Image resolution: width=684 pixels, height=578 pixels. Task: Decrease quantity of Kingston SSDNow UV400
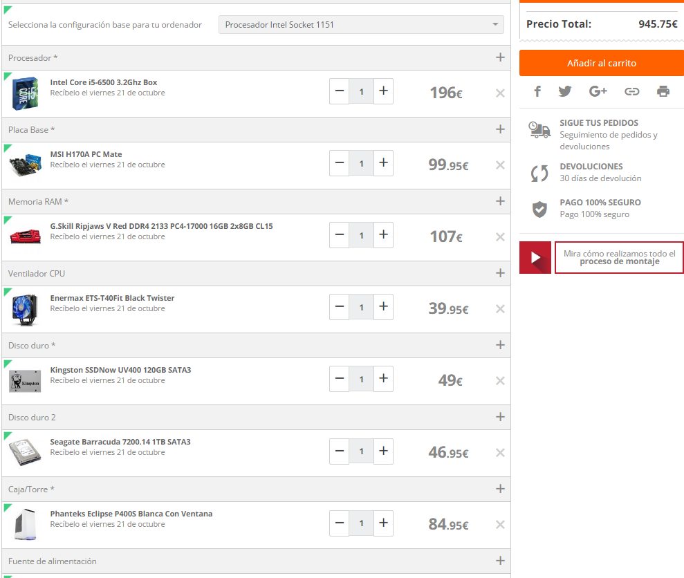pos(340,379)
